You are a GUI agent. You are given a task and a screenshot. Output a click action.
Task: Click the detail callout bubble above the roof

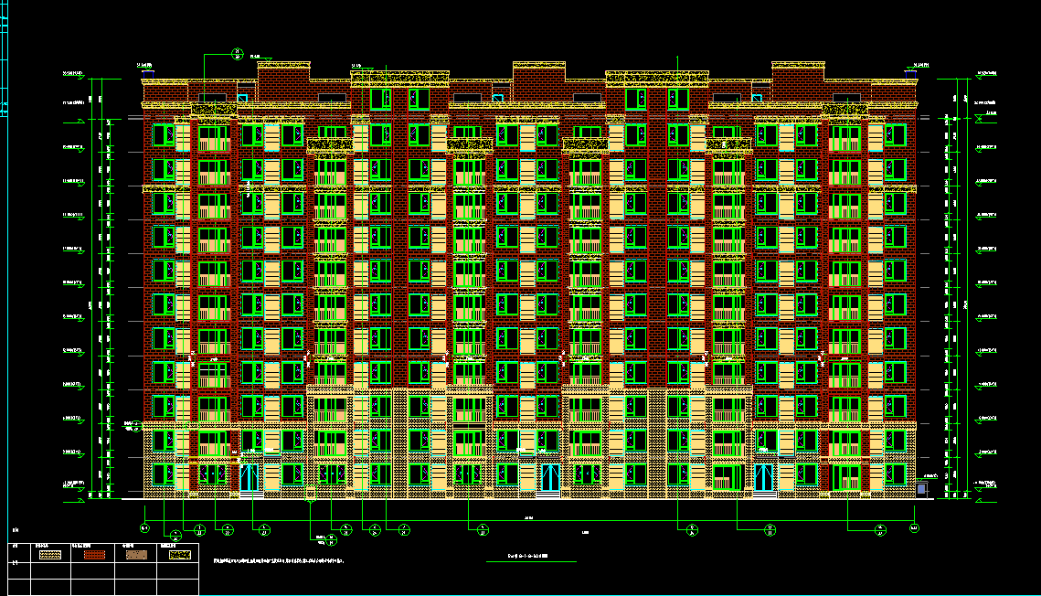point(238,53)
